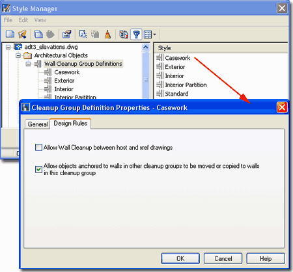The height and width of the screenshot is (272, 293).
Task: Click the New Style toolbar icon
Action: 83,34
